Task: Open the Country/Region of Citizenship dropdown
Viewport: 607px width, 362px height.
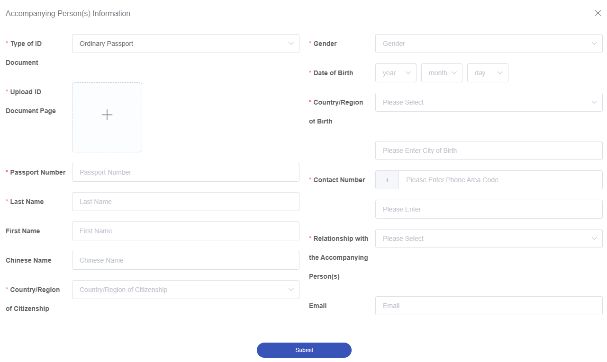Action: (185, 290)
